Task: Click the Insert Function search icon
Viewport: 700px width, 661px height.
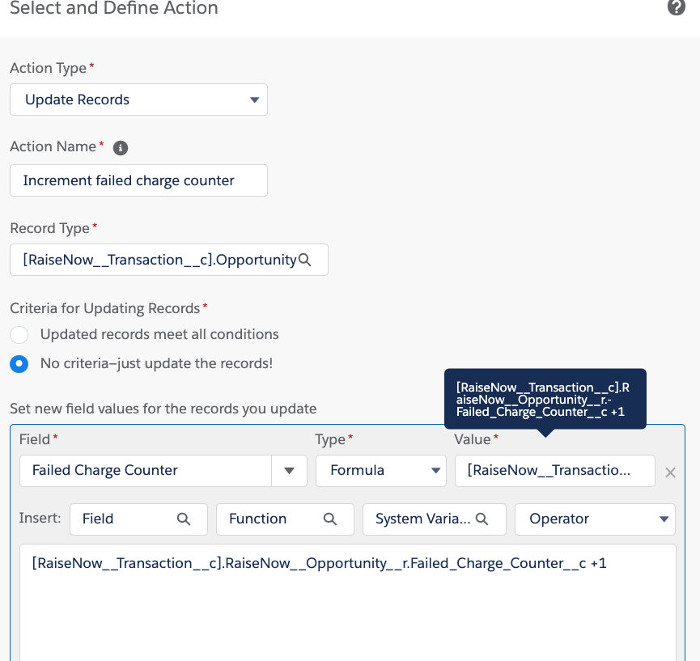Action: point(330,519)
